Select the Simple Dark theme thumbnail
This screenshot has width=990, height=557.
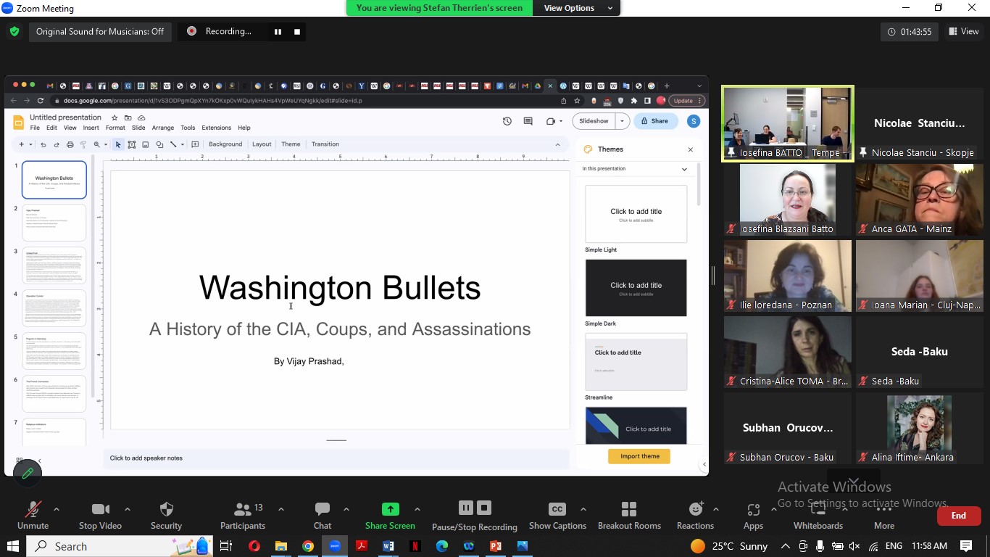tap(636, 288)
